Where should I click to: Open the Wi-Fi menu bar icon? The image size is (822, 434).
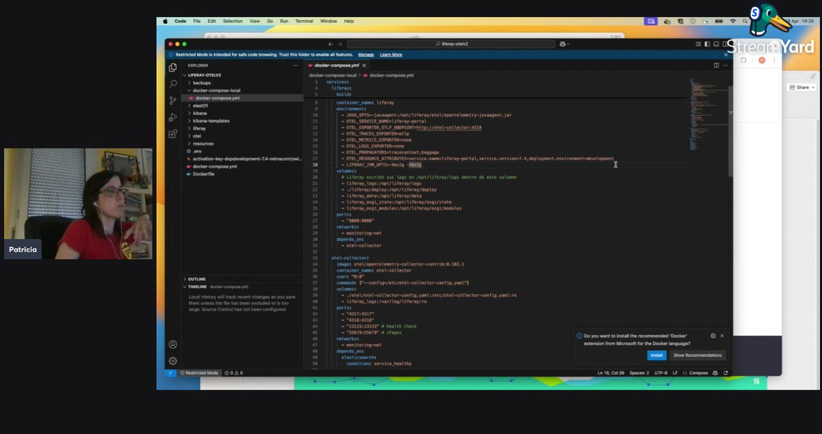tap(732, 21)
